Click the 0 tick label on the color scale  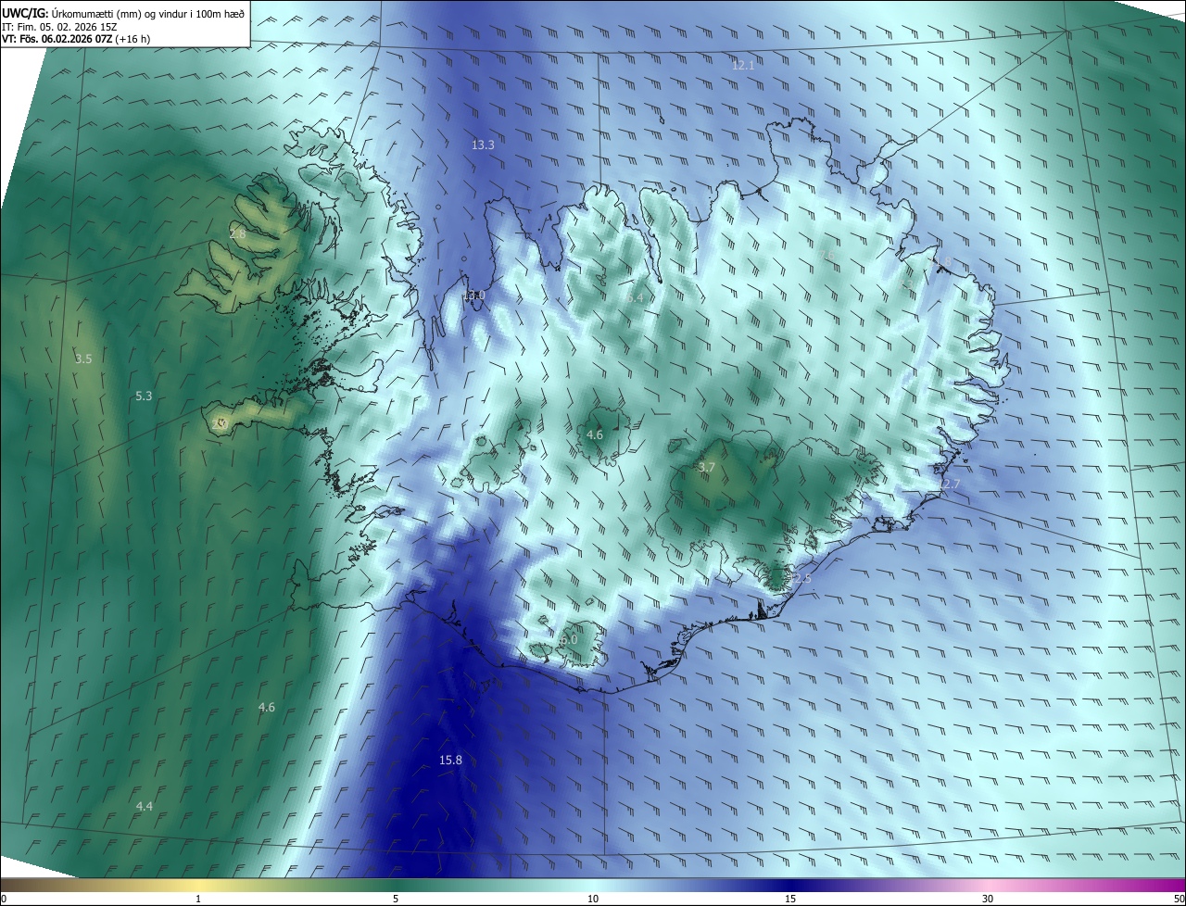click(4, 900)
